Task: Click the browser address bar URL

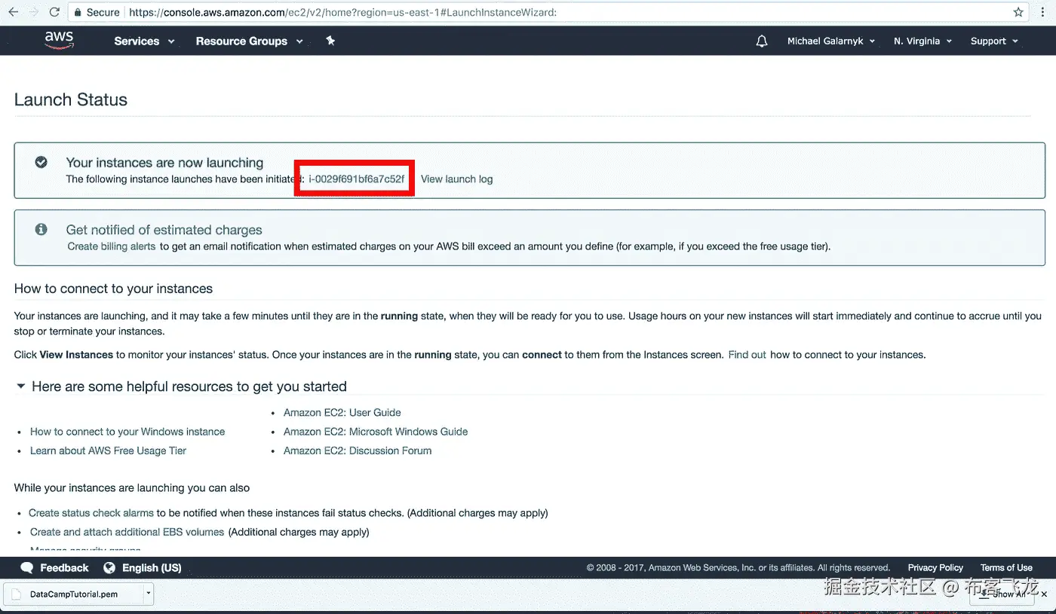Action: pyautogui.click(x=342, y=12)
